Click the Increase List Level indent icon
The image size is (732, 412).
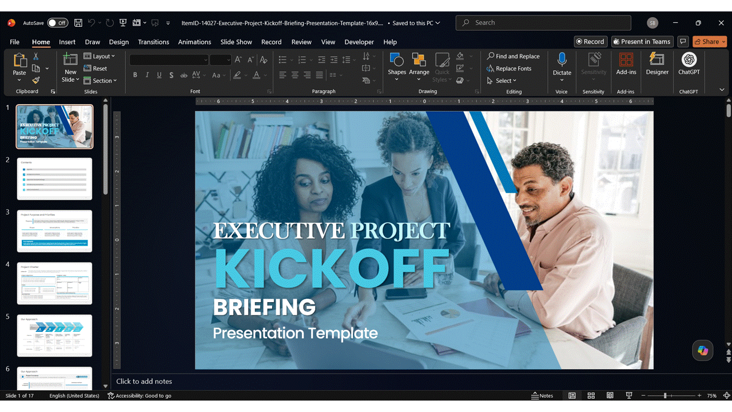pyautogui.click(x=334, y=60)
